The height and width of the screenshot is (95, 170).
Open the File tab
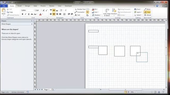click(4, 6)
